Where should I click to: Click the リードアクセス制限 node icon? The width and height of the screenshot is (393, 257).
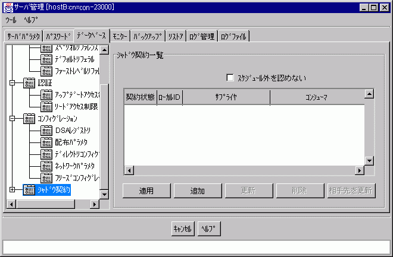pos(46,107)
